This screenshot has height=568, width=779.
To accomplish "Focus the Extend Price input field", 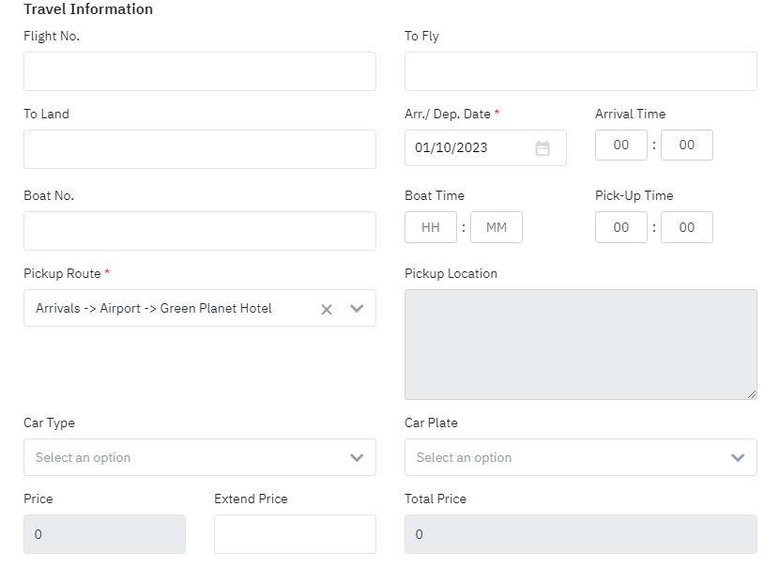I will pos(295,534).
